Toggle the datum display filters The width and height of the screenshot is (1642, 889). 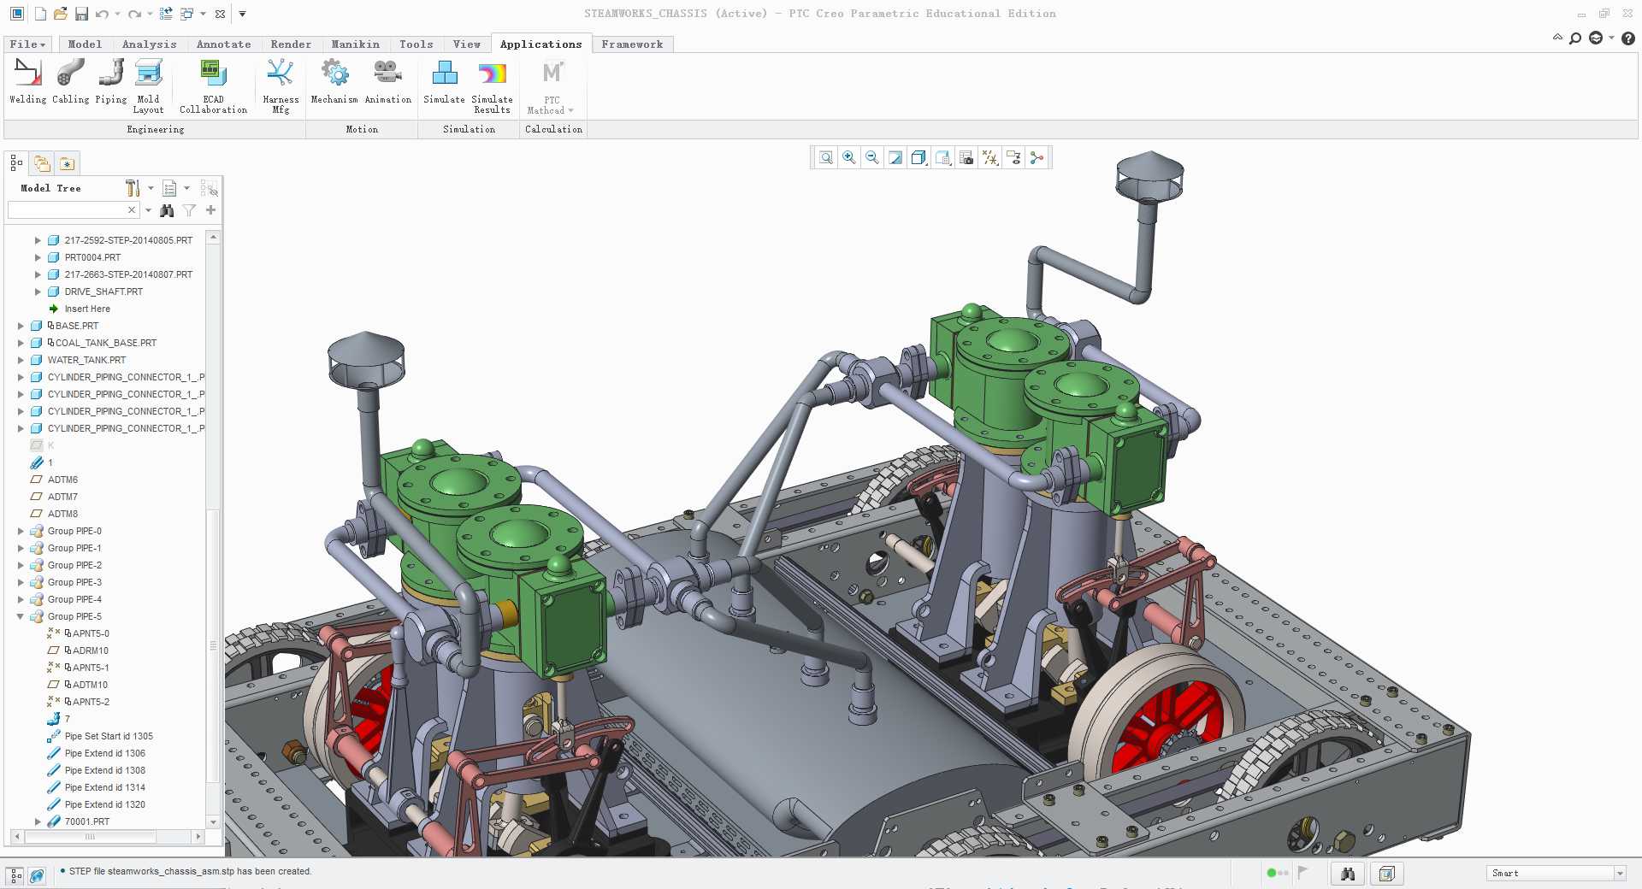pyautogui.click(x=990, y=157)
